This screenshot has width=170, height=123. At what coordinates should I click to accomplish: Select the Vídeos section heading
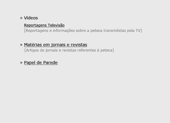point(31,18)
